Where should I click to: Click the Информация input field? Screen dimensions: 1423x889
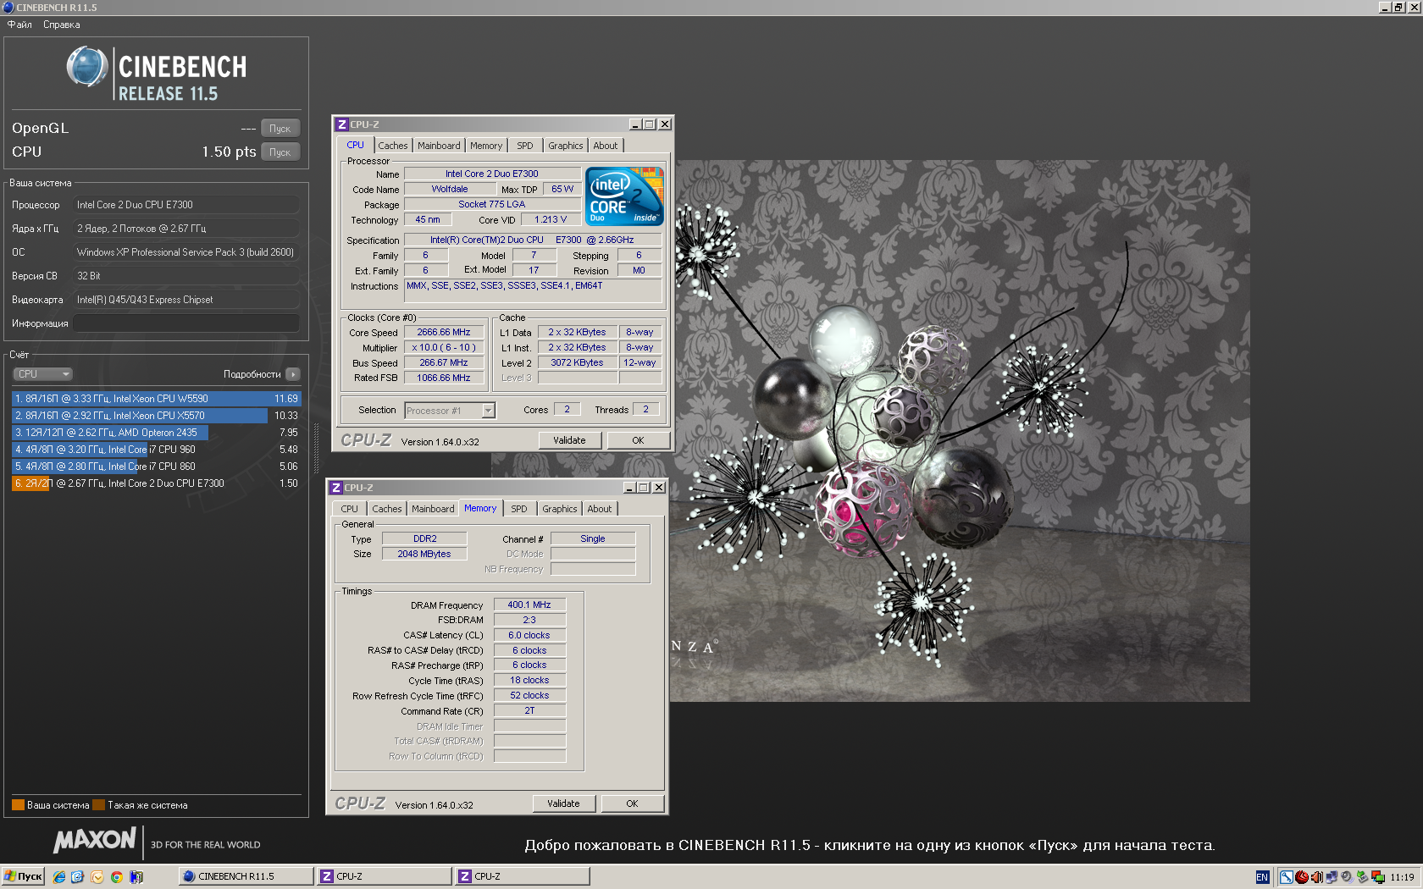point(186,323)
